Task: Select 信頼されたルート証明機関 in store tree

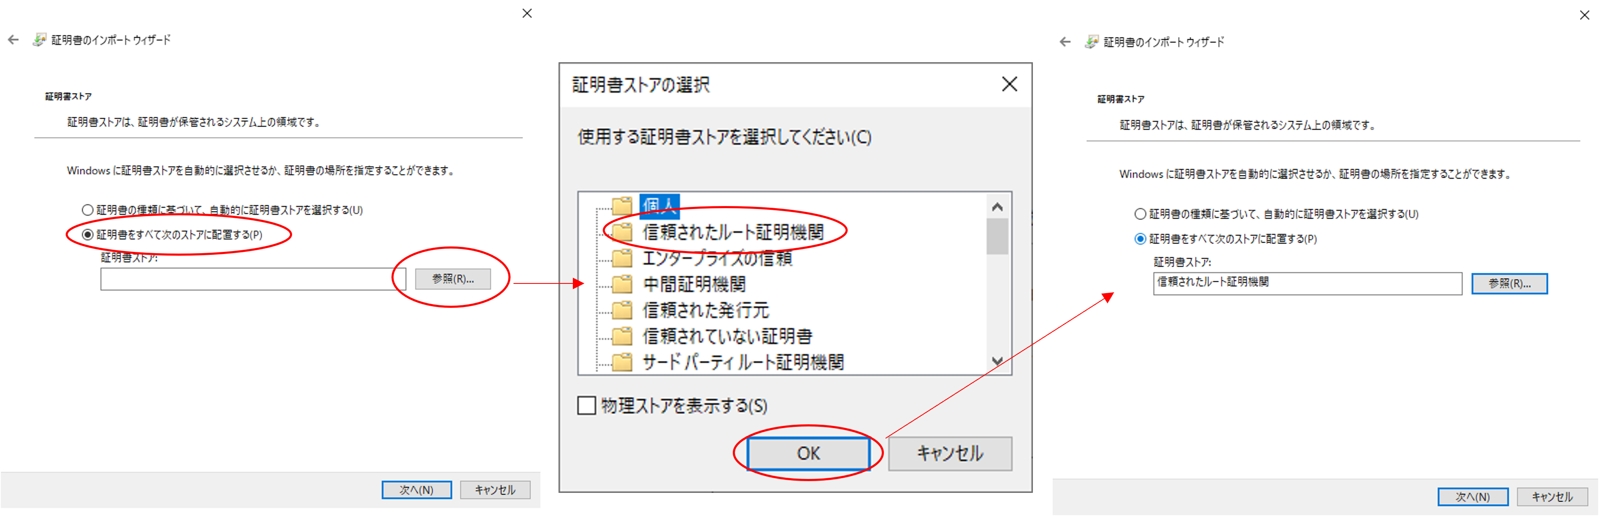Action: click(x=733, y=232)
